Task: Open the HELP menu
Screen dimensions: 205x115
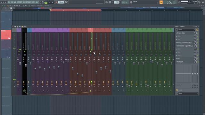Action: (37, 2)
